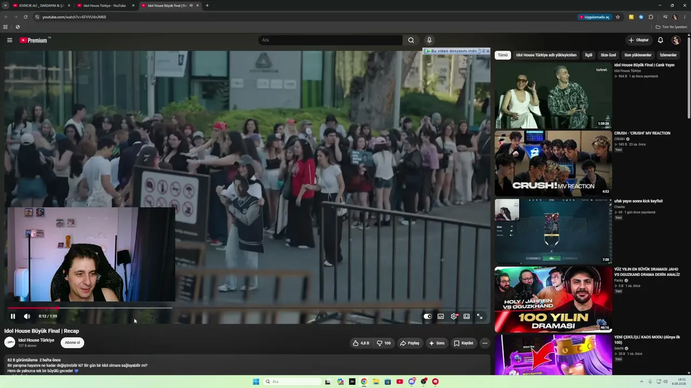Viewport: 691px width, 388px height.
Task: Click 'Bu video dosyasını indir' download button
Action: click(x=451, y=51)
